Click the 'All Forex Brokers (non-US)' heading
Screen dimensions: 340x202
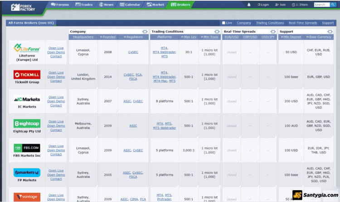tap(31, 23)
